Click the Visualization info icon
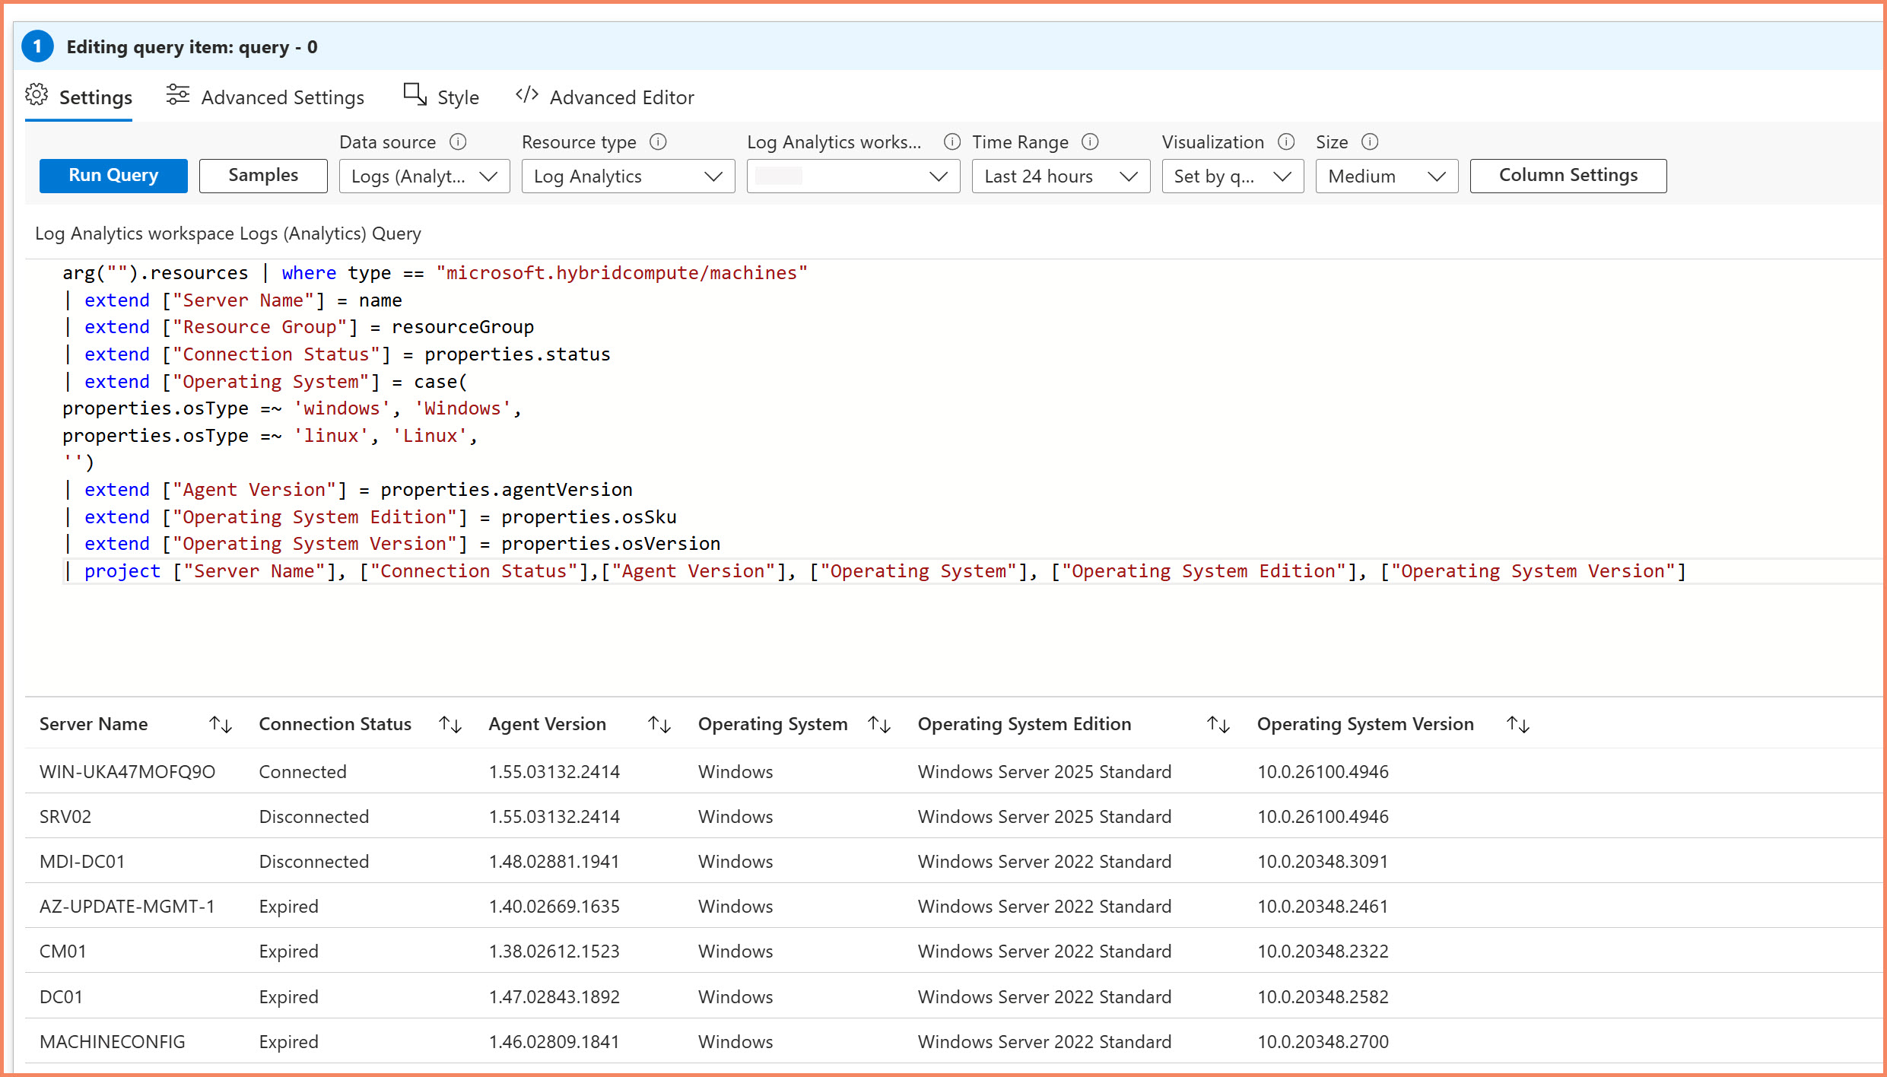 click(x=1286, y=142)
